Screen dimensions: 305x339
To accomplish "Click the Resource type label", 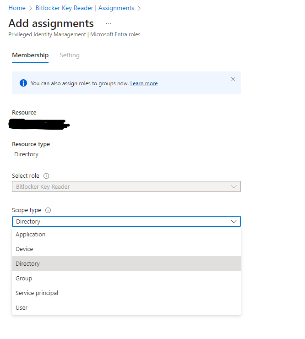I will (31, 144).
